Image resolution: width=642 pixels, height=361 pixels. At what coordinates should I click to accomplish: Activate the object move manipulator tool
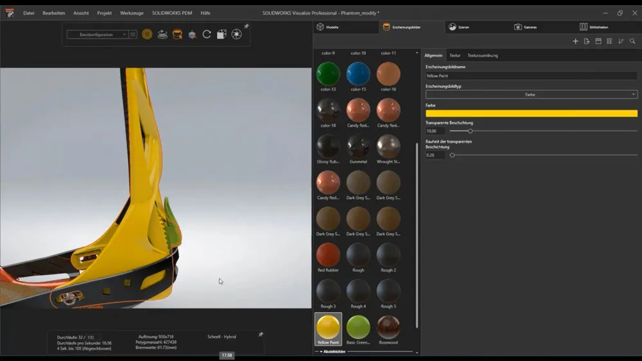point(192,35)
